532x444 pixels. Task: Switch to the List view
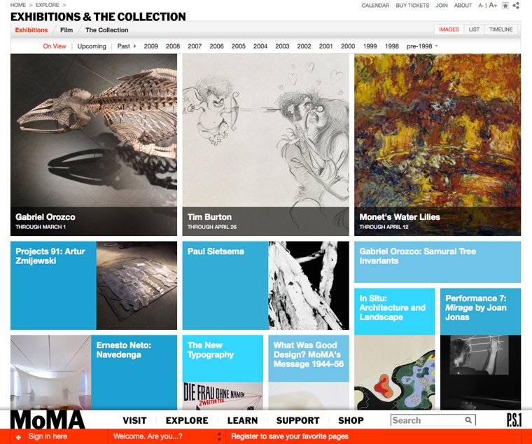(x=474, y=29)
